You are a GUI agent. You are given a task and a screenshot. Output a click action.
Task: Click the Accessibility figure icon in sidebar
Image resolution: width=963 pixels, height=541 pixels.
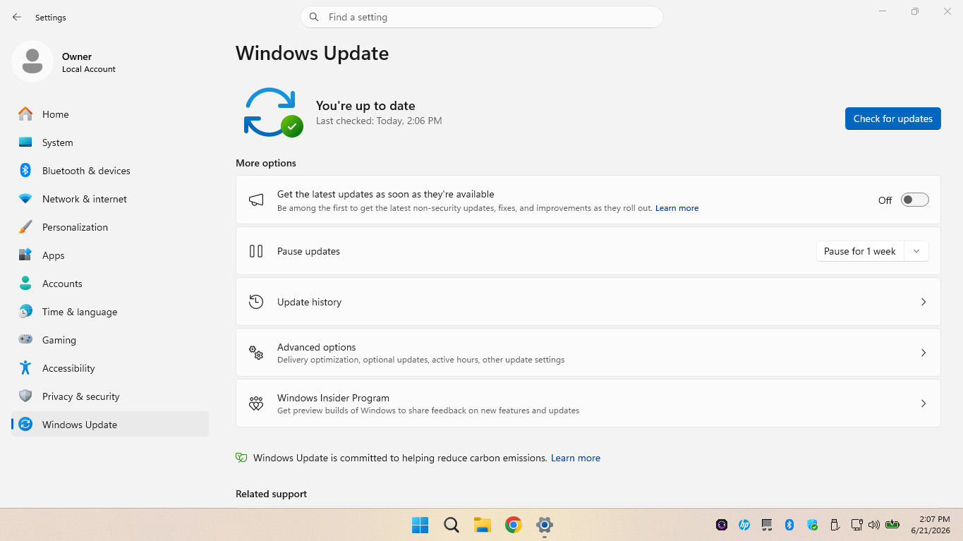25,368
